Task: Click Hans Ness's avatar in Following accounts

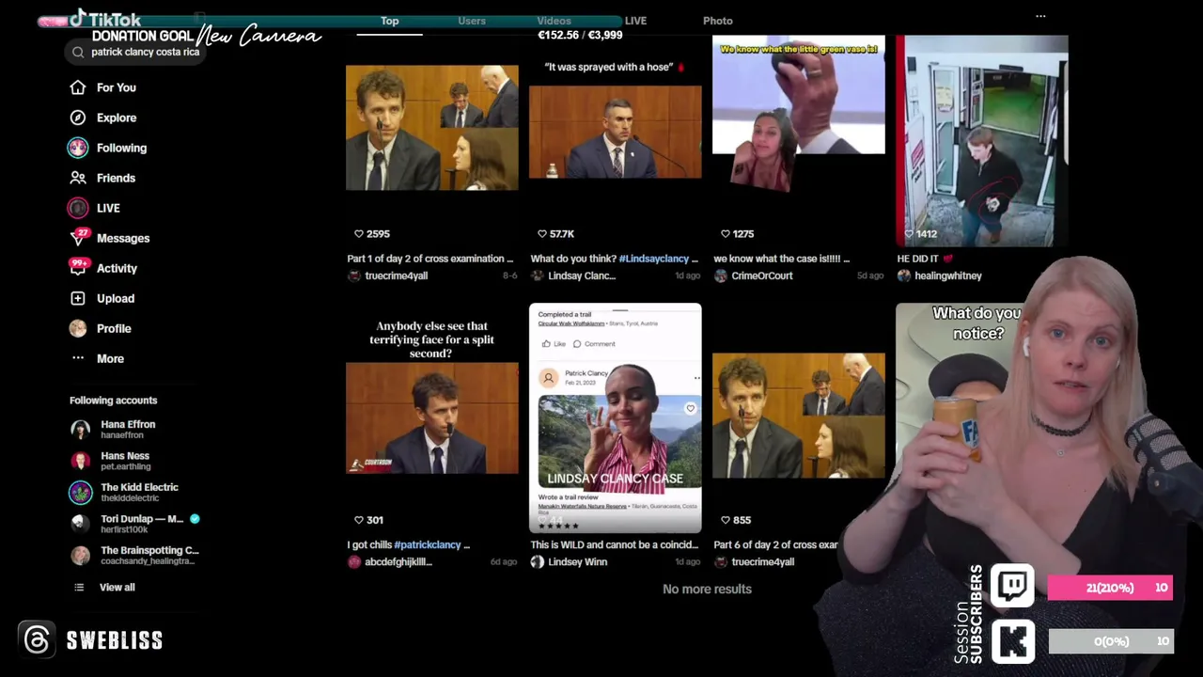Action: pos(81,461)
